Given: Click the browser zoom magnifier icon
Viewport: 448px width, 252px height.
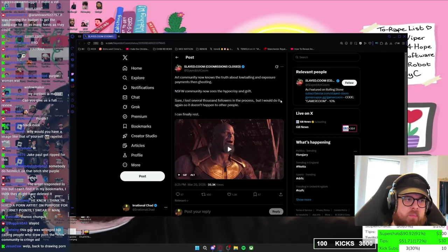Looking at the screenshot, I should (x=342, y=43).
